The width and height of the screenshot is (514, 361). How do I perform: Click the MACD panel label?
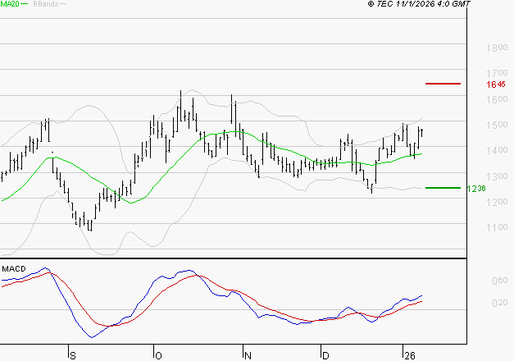pyautogui.click(x=14, y=269)
